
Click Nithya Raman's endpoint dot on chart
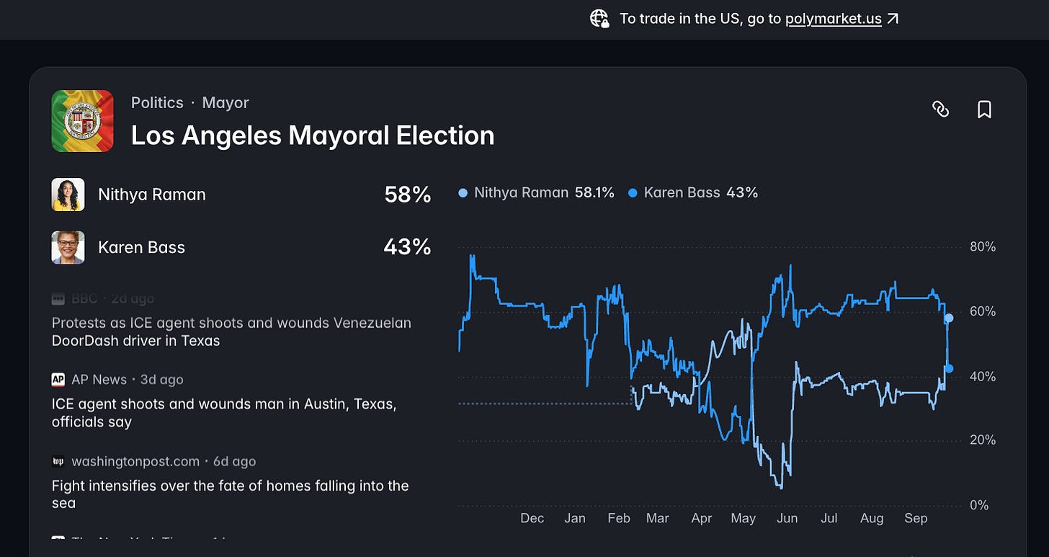tap(949, 318)
